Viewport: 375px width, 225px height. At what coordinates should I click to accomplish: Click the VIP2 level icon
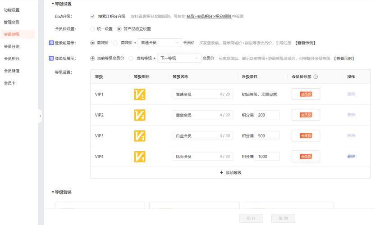pyautogui.click(x=140, y=115)
